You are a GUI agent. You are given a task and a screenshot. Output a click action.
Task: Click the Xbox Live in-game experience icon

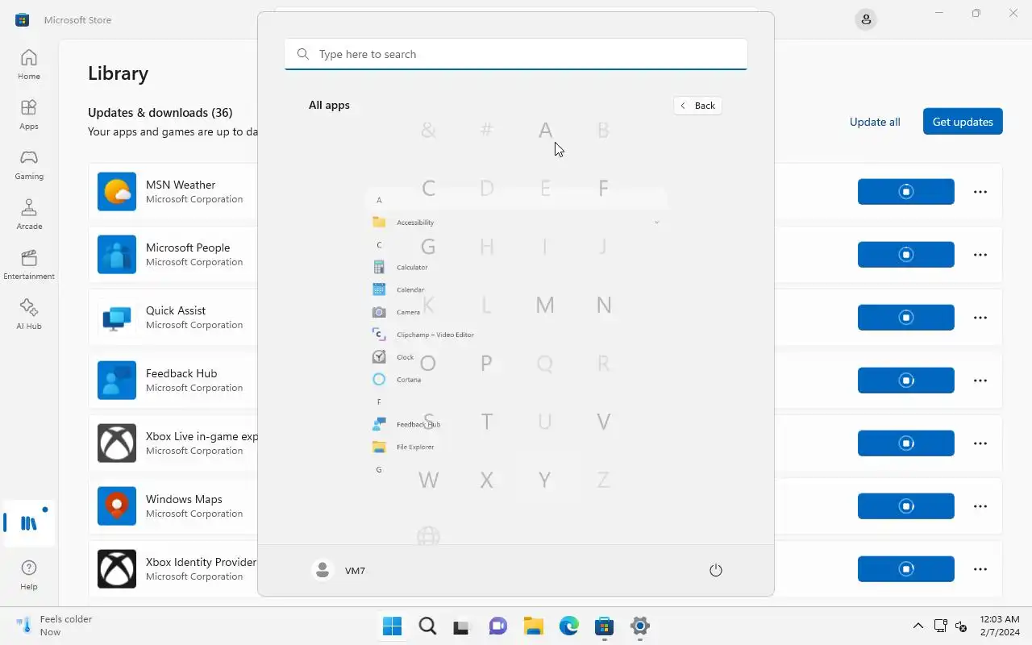click(x=117, y=443)
